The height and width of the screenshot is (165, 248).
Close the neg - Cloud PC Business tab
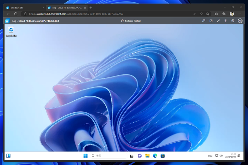coord(85,8)
